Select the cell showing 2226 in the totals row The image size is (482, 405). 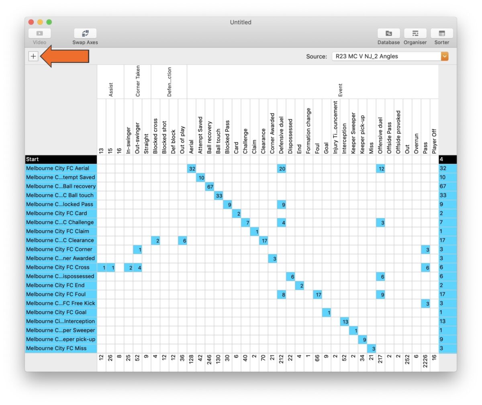[x=425, y=361]
